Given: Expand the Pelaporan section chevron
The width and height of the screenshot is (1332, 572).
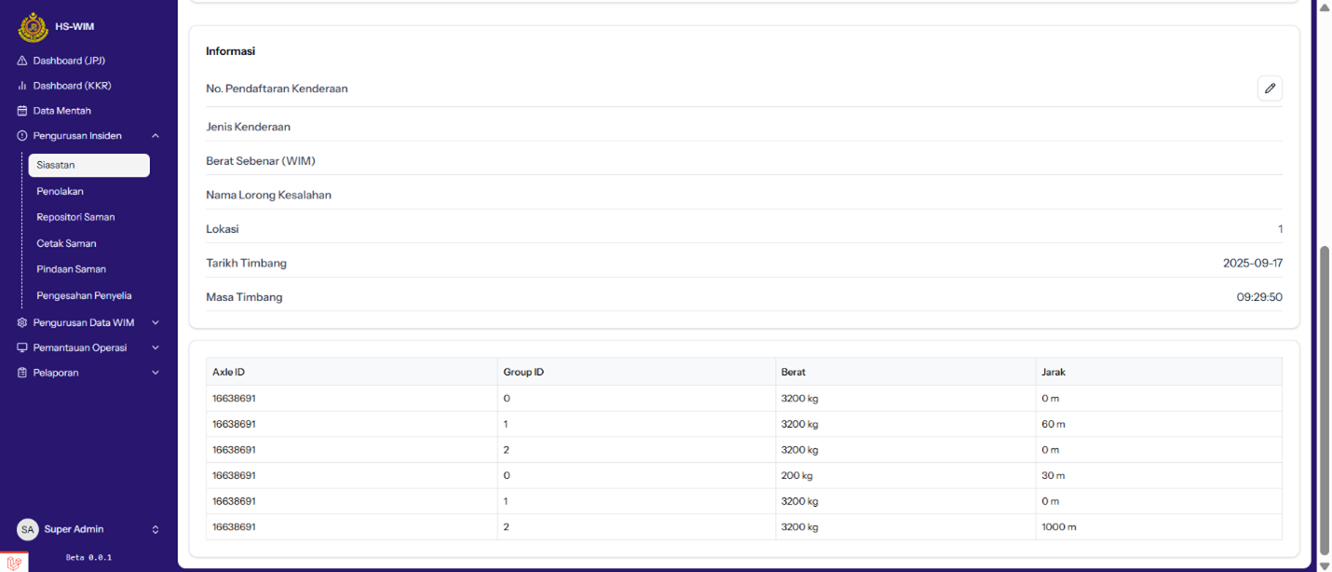Looking at the screenshot, I should [x=156, y=373].
